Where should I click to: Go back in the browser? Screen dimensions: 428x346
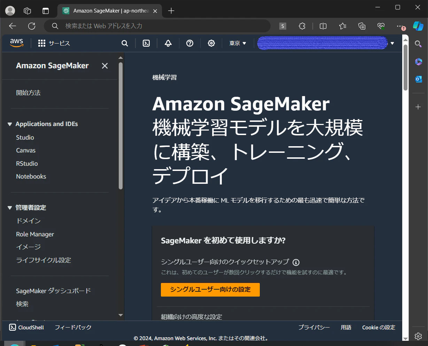(x=13, y=26)
